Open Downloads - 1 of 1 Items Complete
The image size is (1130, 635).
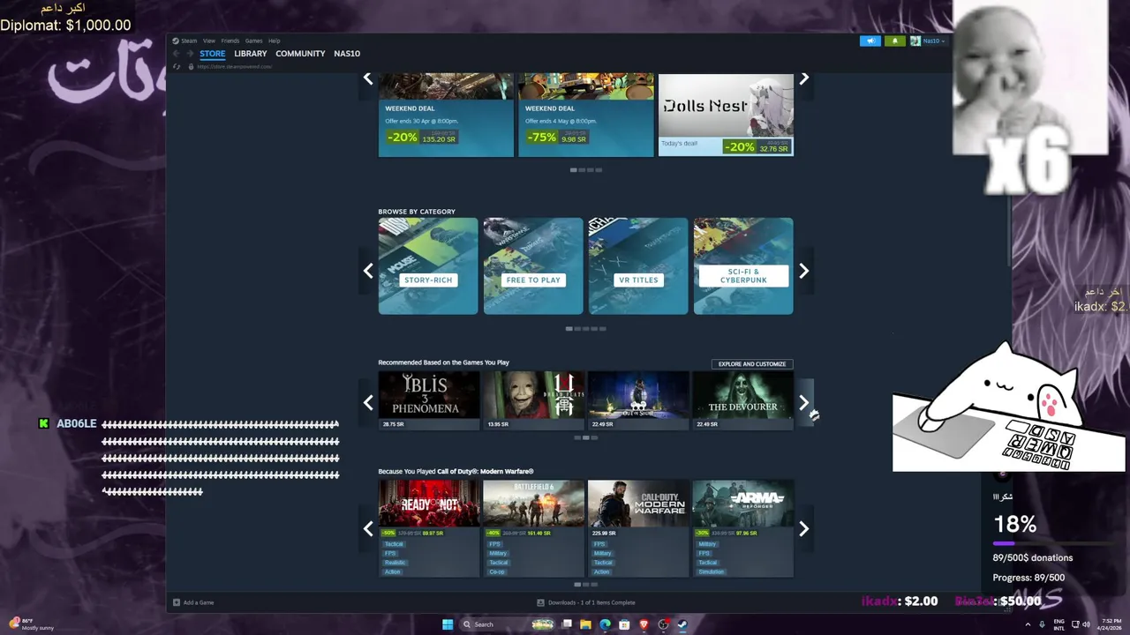tap(591, 602)
